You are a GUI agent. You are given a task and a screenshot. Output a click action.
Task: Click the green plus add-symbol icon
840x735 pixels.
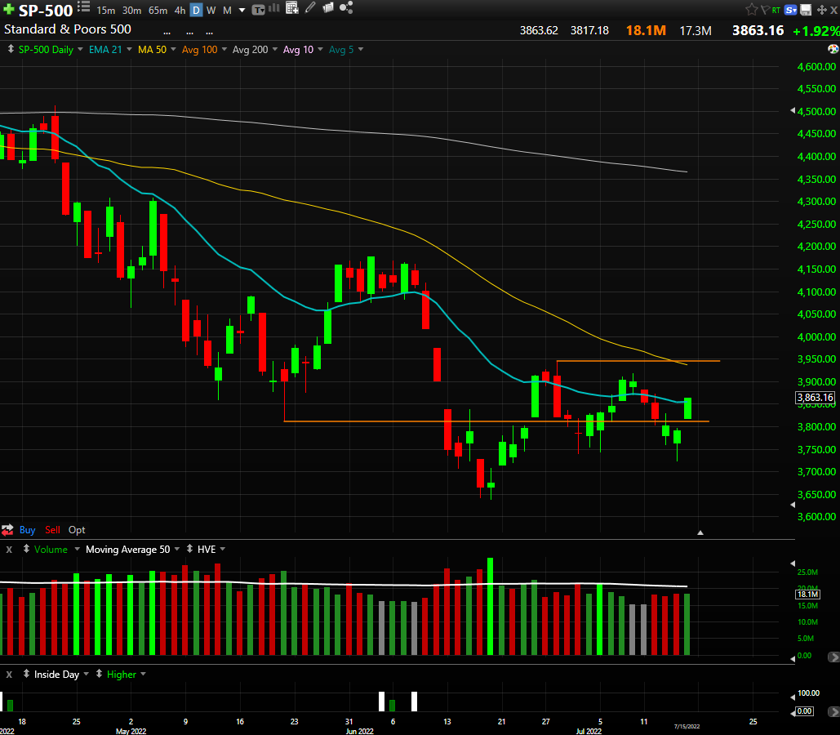point(8,10)
